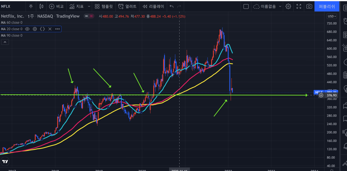347x171 pixels.
Task: Open the 주 interval selector
Action: click(31, 6)
